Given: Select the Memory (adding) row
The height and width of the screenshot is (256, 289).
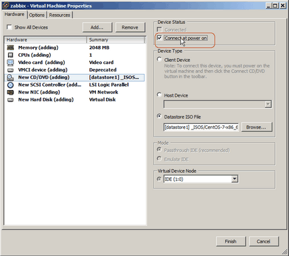Looking at the screenshot, I should click(75, 47).
